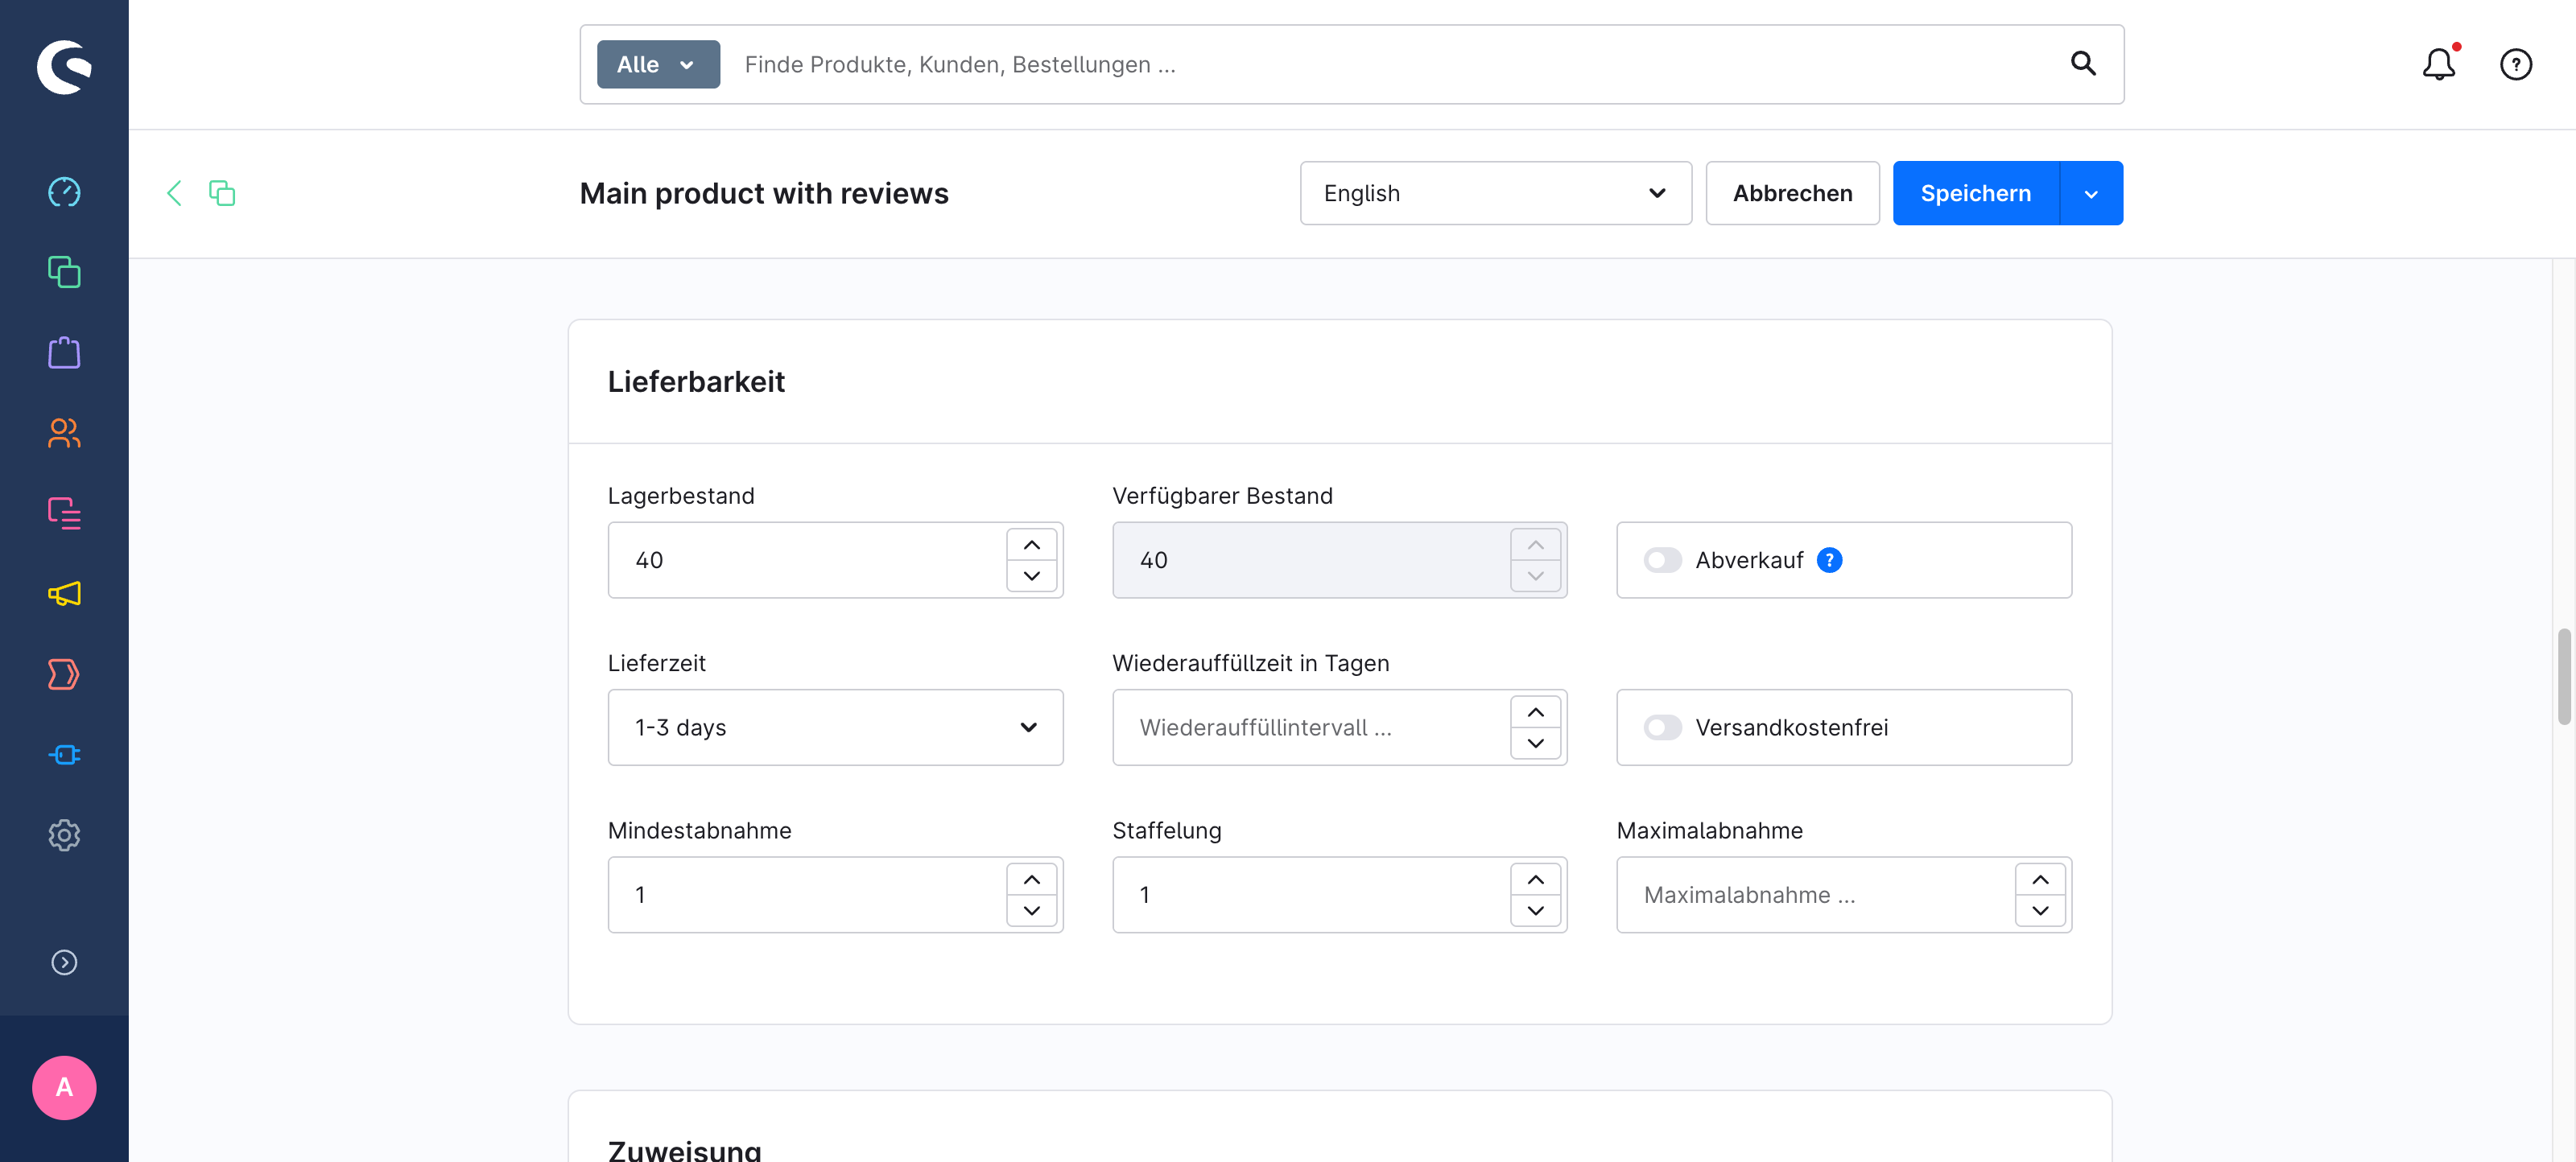The image size is (2576, 1162).
Task: Decrease Lagerbestand with the down arrow
Action: [x=1032, y=576]
